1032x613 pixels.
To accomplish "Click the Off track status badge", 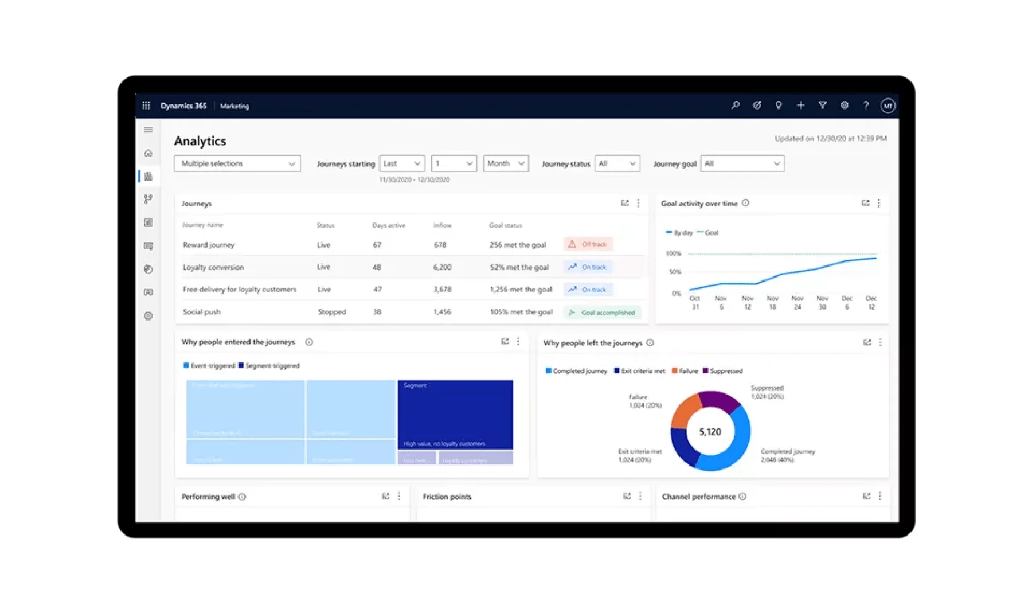I will pos(587,244).
